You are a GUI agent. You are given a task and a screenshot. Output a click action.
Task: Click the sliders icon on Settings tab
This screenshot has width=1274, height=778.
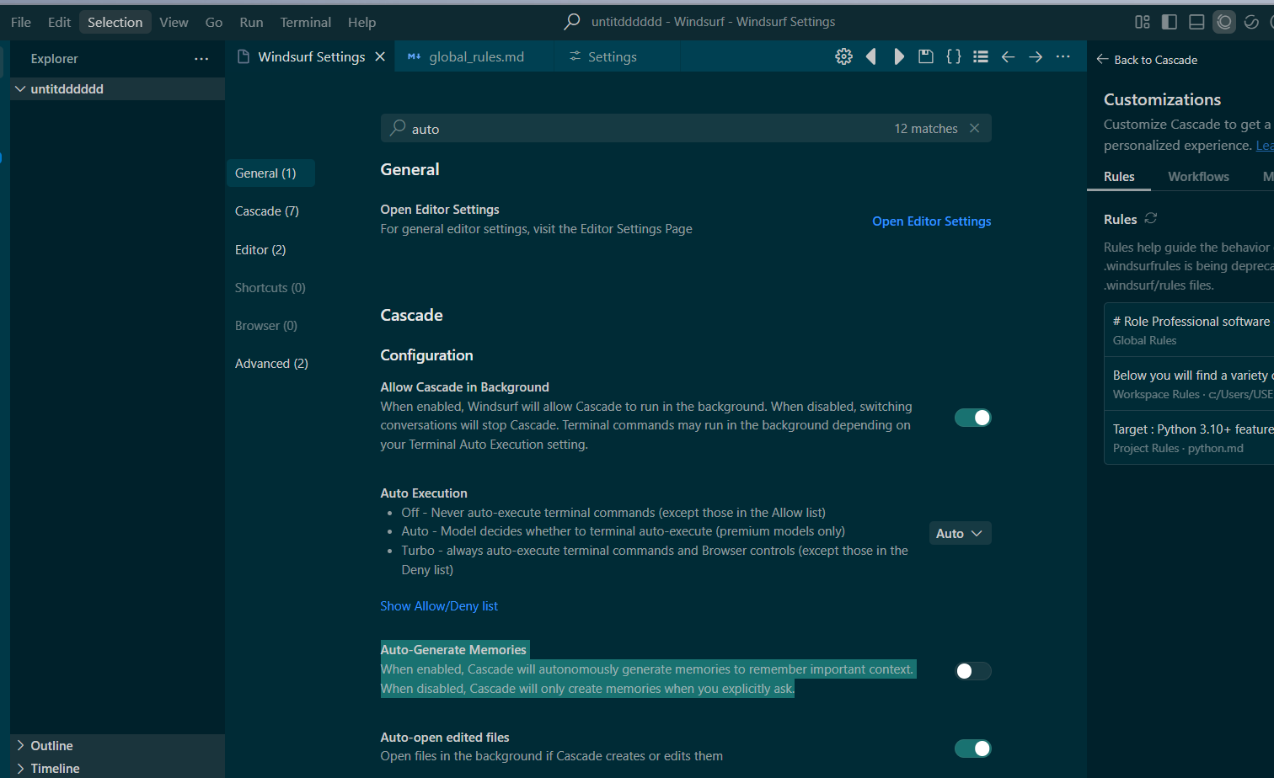pos(575,56)
